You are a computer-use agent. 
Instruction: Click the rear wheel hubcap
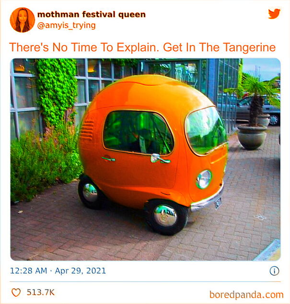click(x=90, y=193)
